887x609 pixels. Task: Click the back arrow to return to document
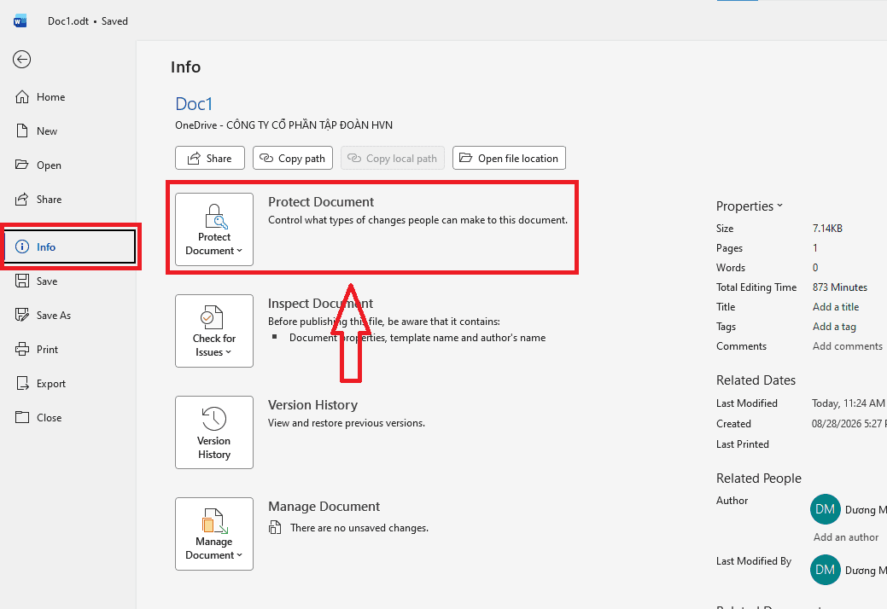tap(22, 60)
